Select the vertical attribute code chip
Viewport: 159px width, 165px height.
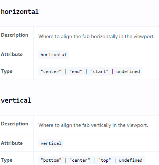[x=51, y=143]
